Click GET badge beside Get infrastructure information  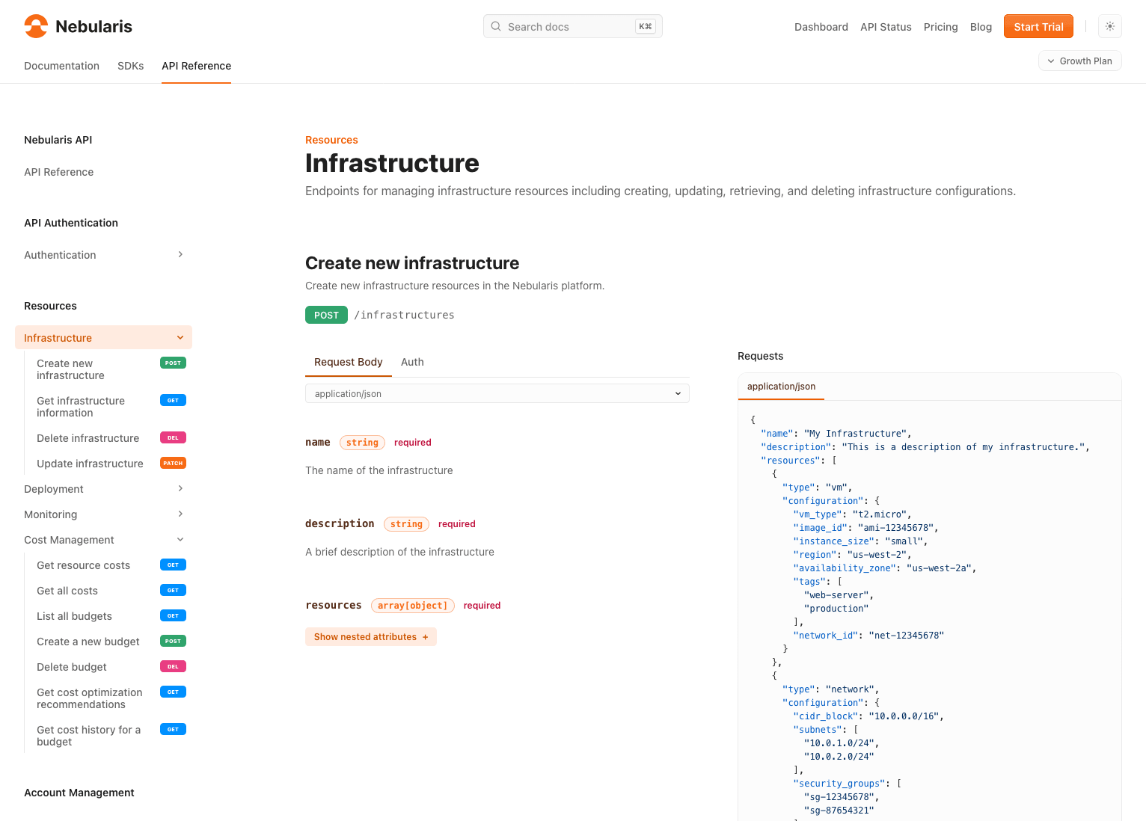tap(173, 400)
